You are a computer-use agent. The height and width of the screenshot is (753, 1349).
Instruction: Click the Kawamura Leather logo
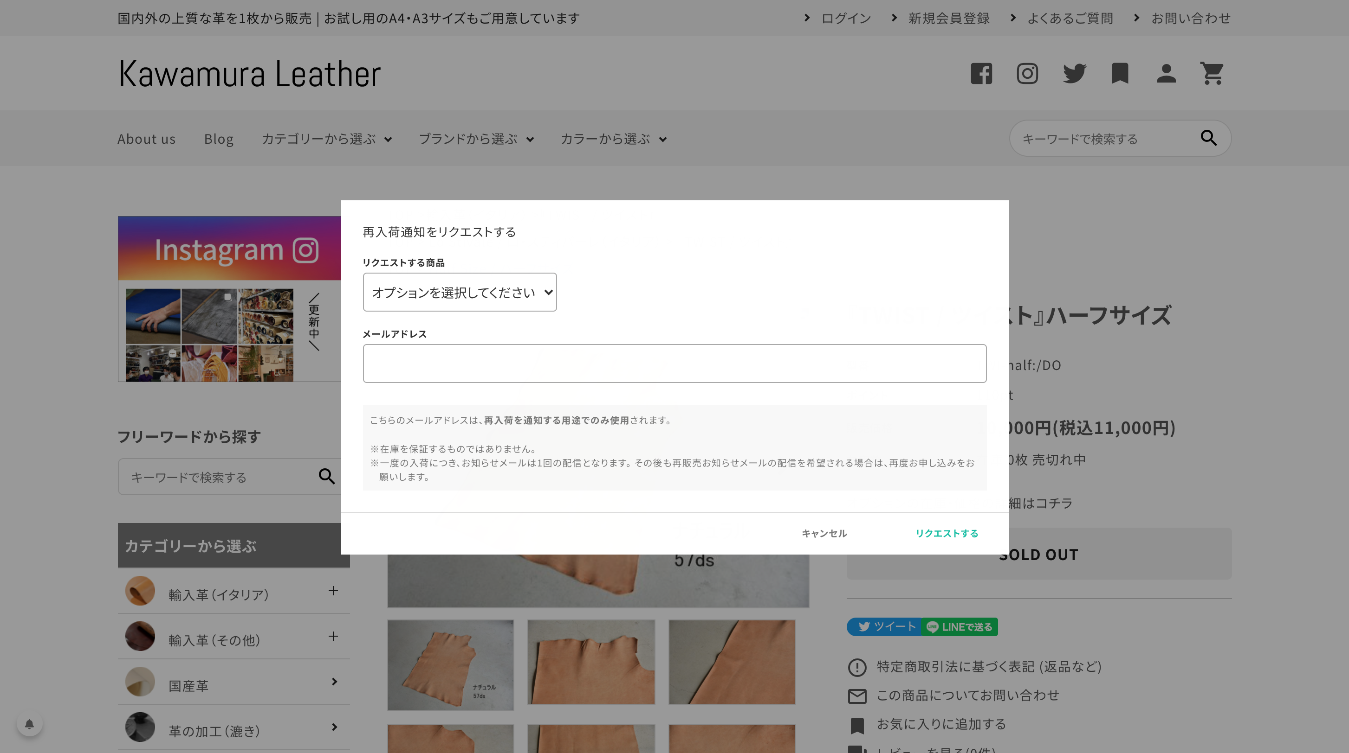coord(249,73)
